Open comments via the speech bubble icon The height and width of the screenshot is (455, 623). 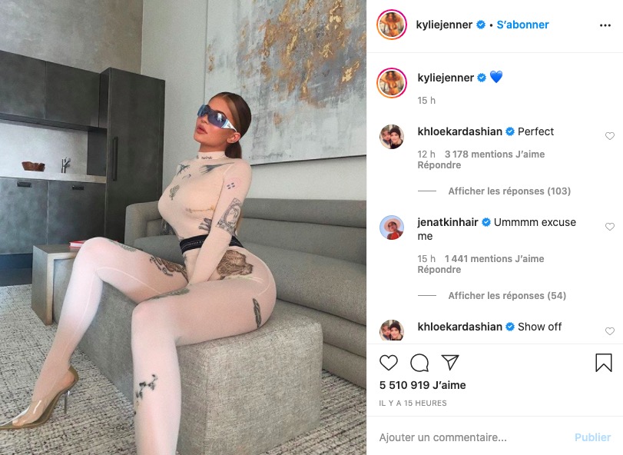tap(419, 363)
